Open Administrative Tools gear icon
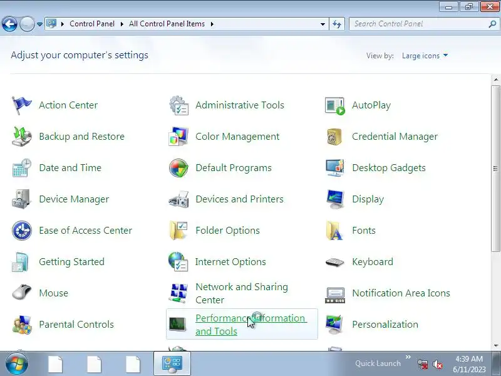501x376 pixels. click(178, 105)
